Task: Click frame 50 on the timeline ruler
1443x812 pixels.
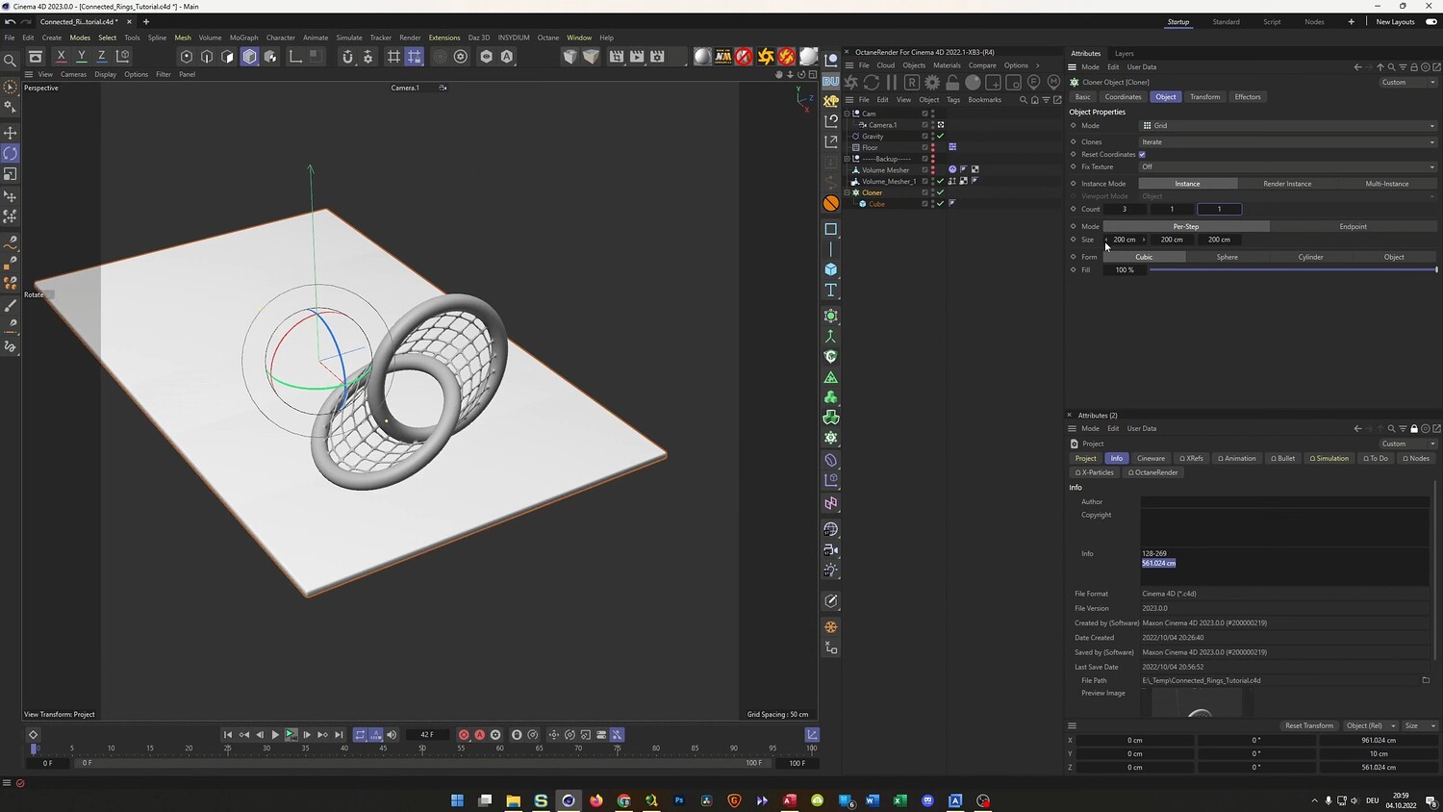Action: pyautogui.click(x=422, y=748)
